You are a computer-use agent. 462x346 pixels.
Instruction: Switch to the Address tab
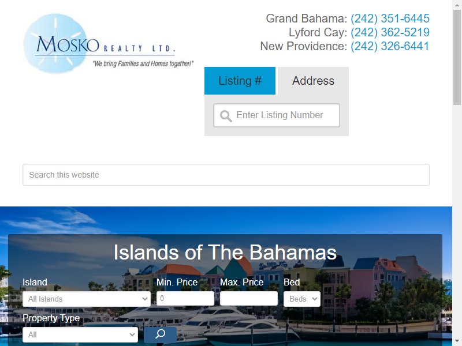[x=313, y=81]
